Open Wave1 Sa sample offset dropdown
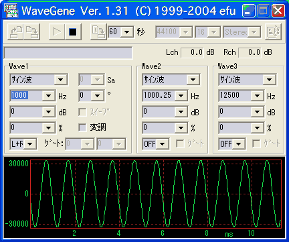289x242 pixels. (x=97, y=80)
